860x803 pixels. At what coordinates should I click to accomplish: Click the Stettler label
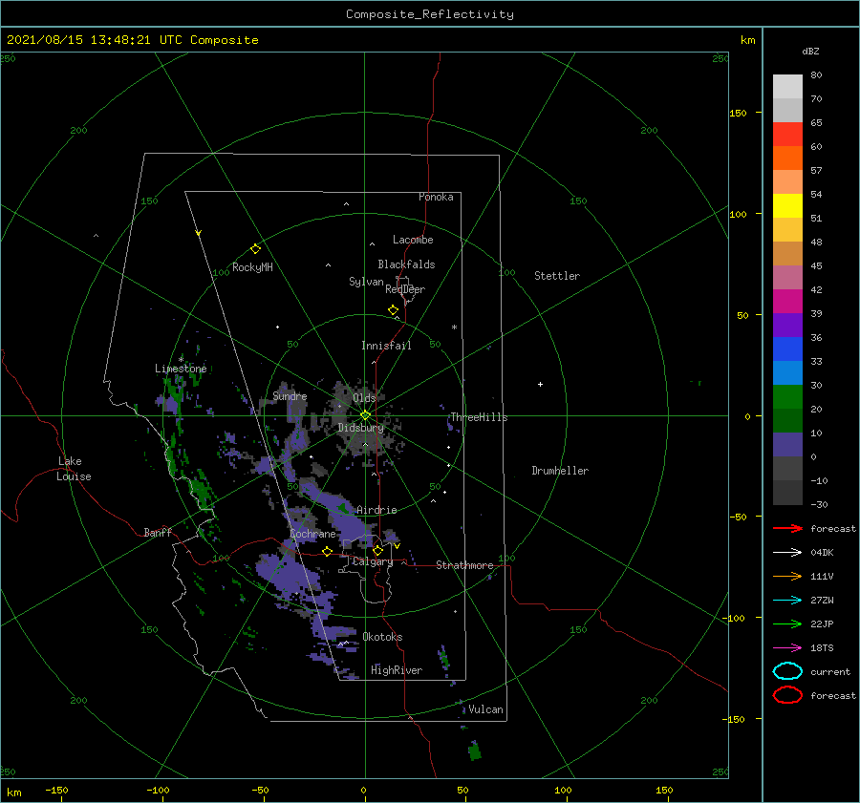tap(557, 276)
